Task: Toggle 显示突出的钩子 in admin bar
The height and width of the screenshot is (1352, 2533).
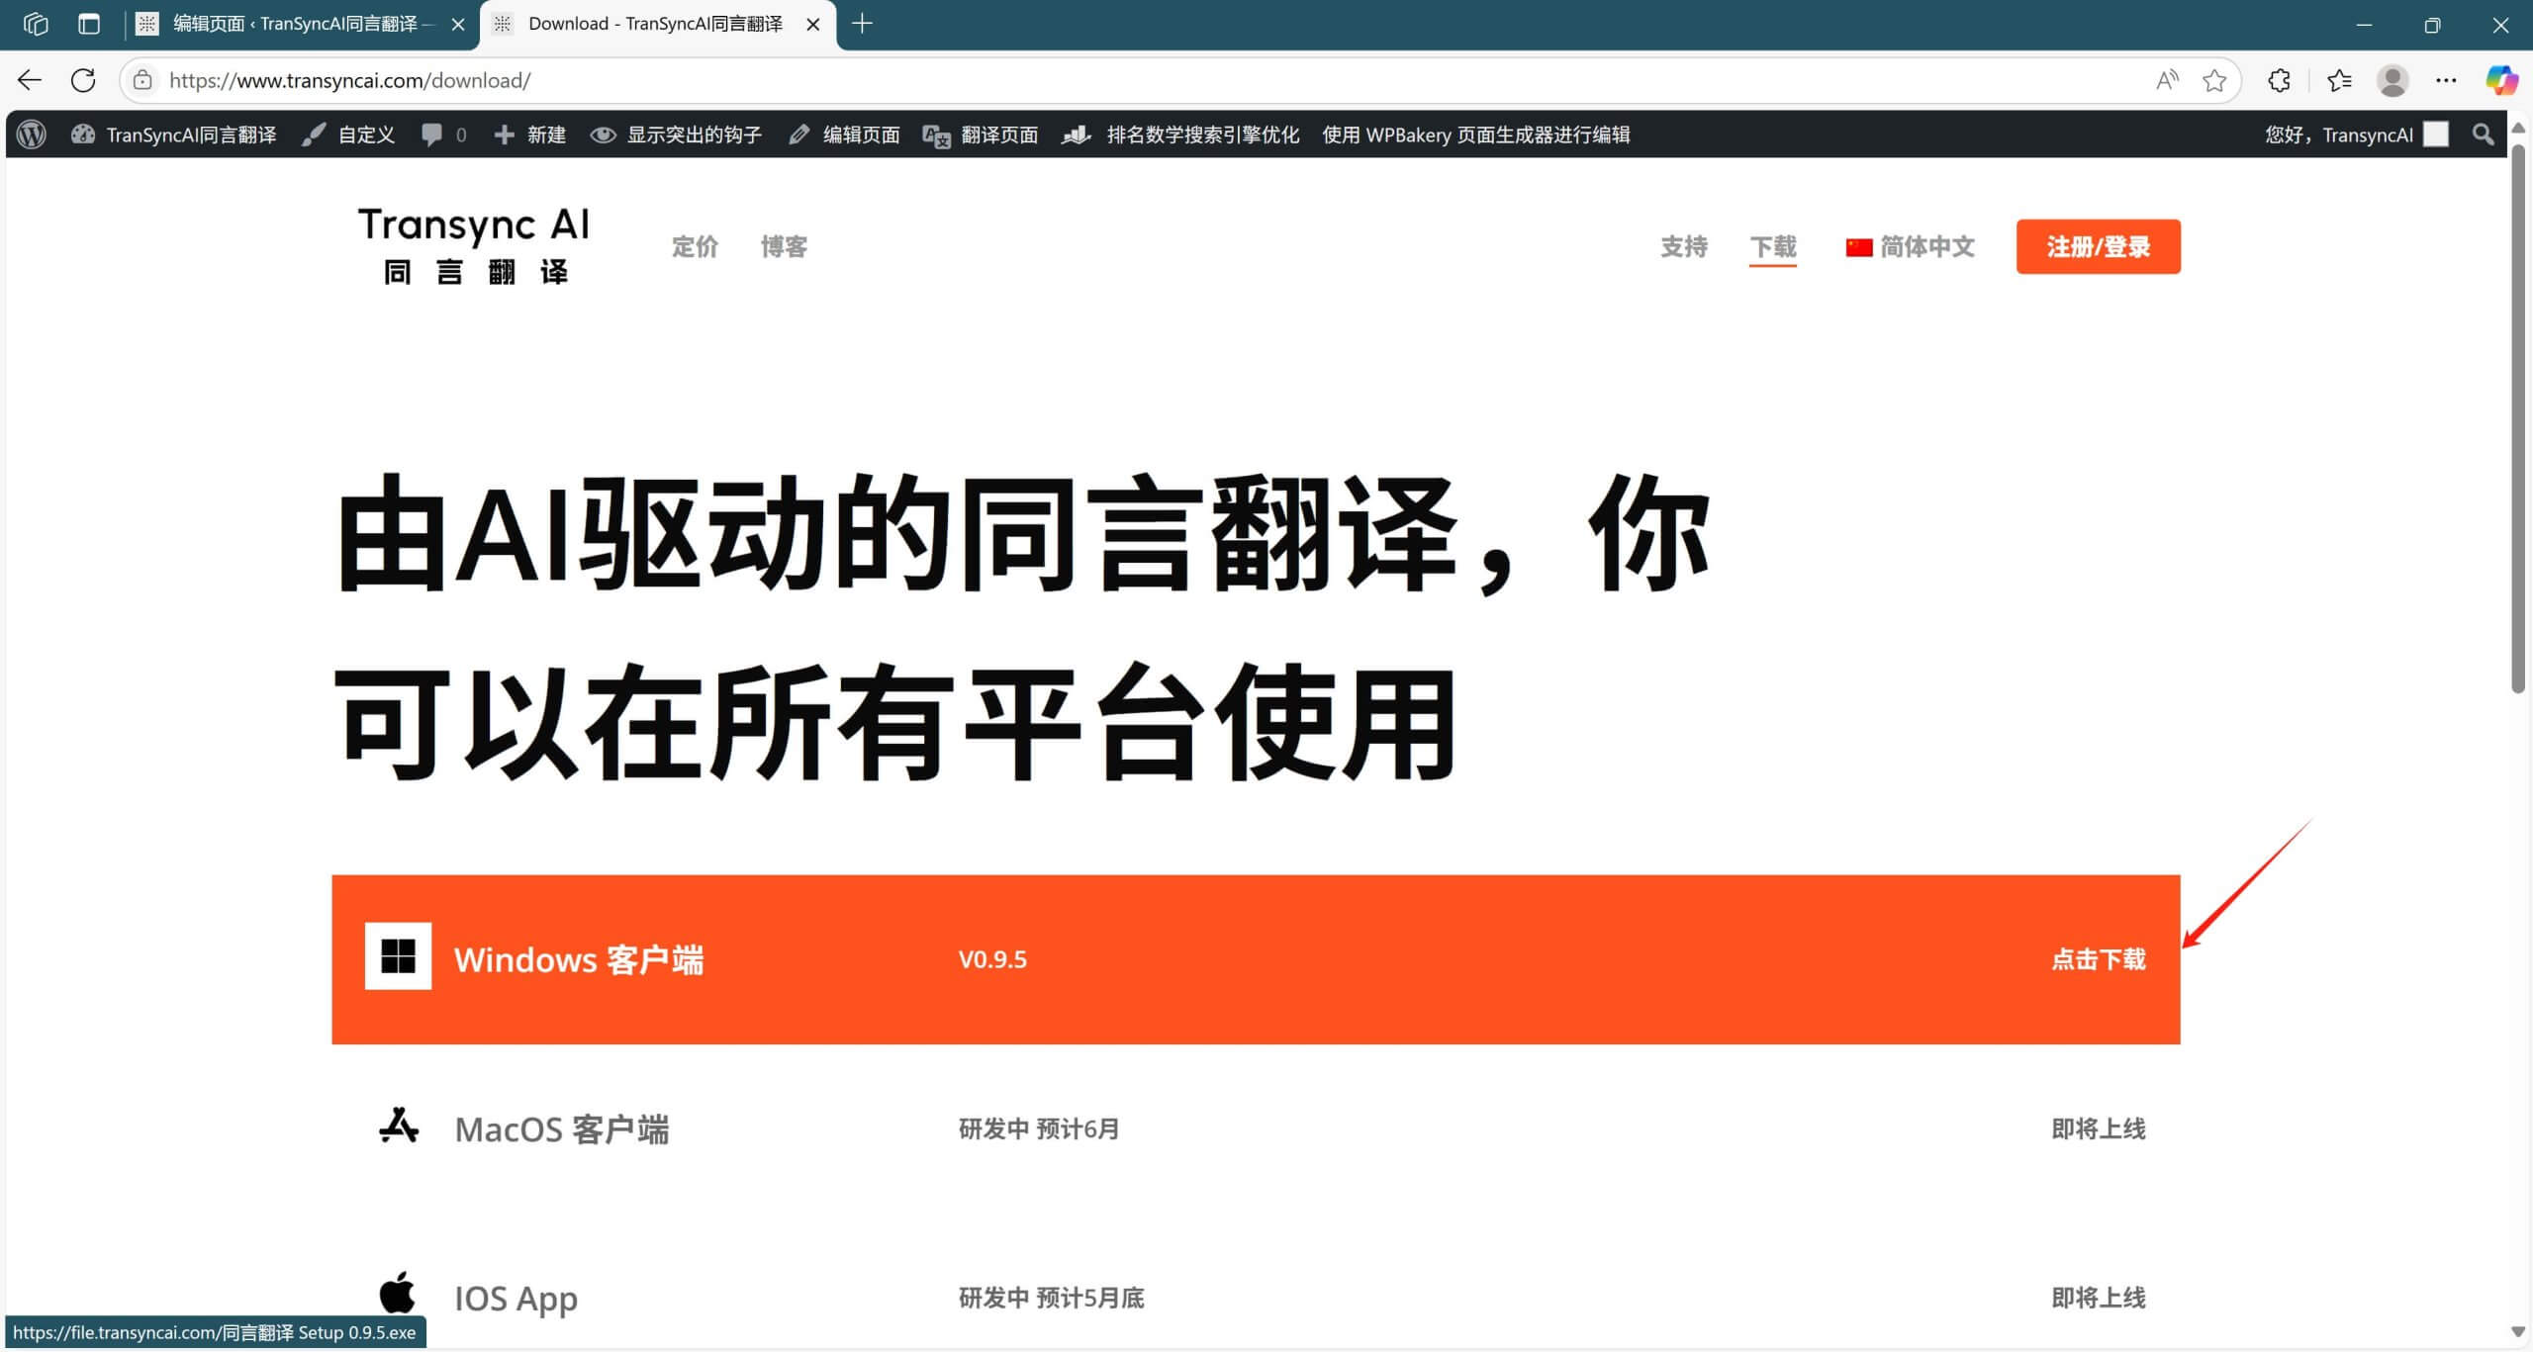Action: tap(676, 135)
